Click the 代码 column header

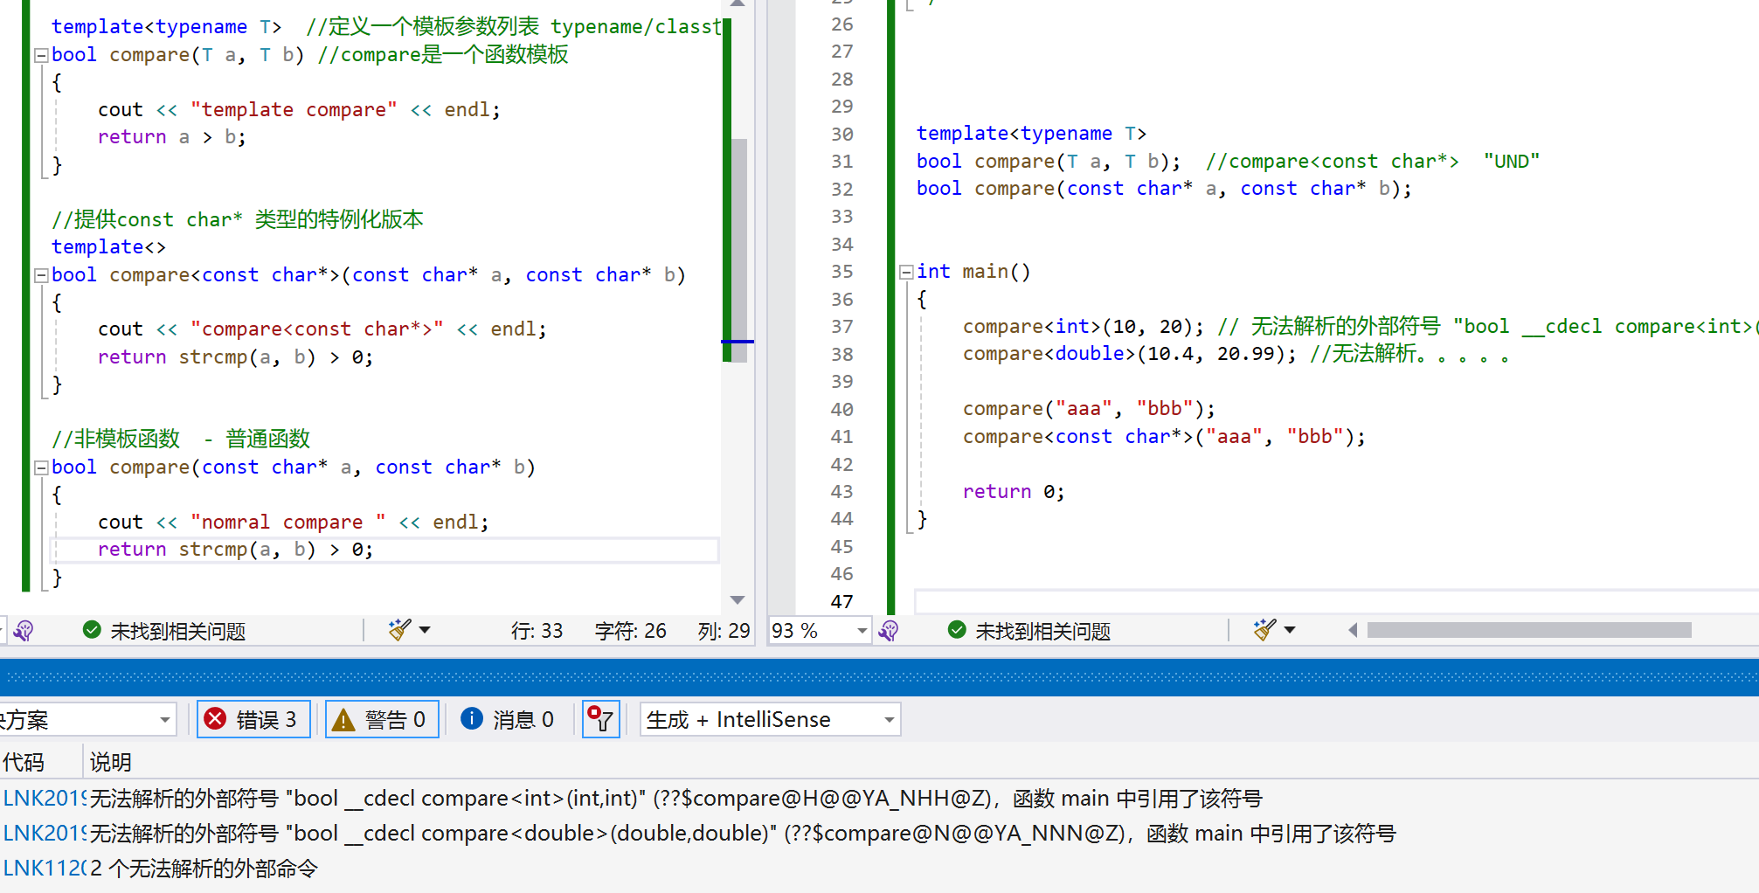point(24,762)
